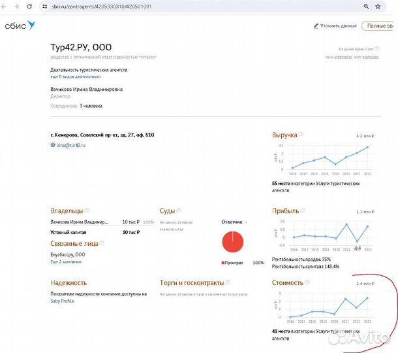Open the help icon next to Стоимость
398x353 pixels.
pyautogui.click(x=307, y=282)
